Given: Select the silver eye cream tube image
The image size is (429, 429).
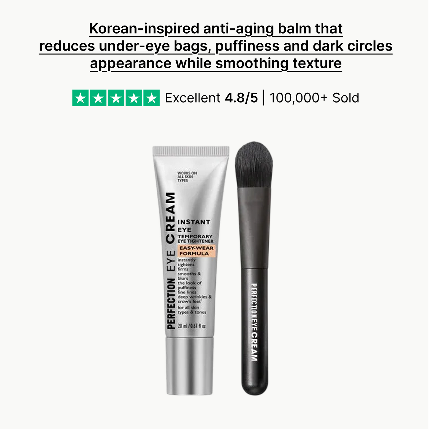Looking at the screenshot, I should pyautogui.click(x=191, y=271).
